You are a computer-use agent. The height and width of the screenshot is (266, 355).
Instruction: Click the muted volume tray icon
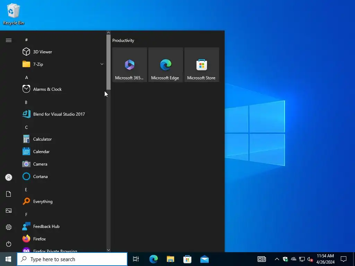310,259
